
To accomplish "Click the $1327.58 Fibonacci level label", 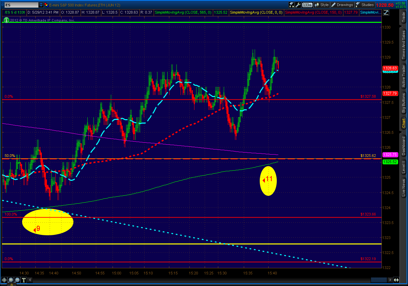I will pyautogui.click(x=369, y=97).
